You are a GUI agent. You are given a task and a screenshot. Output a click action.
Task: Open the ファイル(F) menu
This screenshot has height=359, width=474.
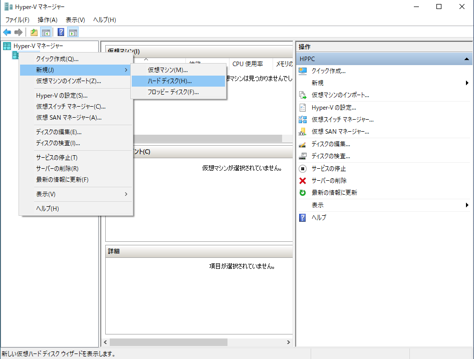click(17, 20)
